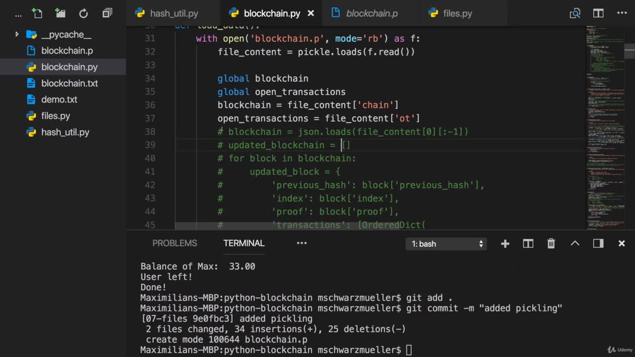Collapse all folders in explorer
This screenshot has width=635, height=357.
(x=107, y=13)
